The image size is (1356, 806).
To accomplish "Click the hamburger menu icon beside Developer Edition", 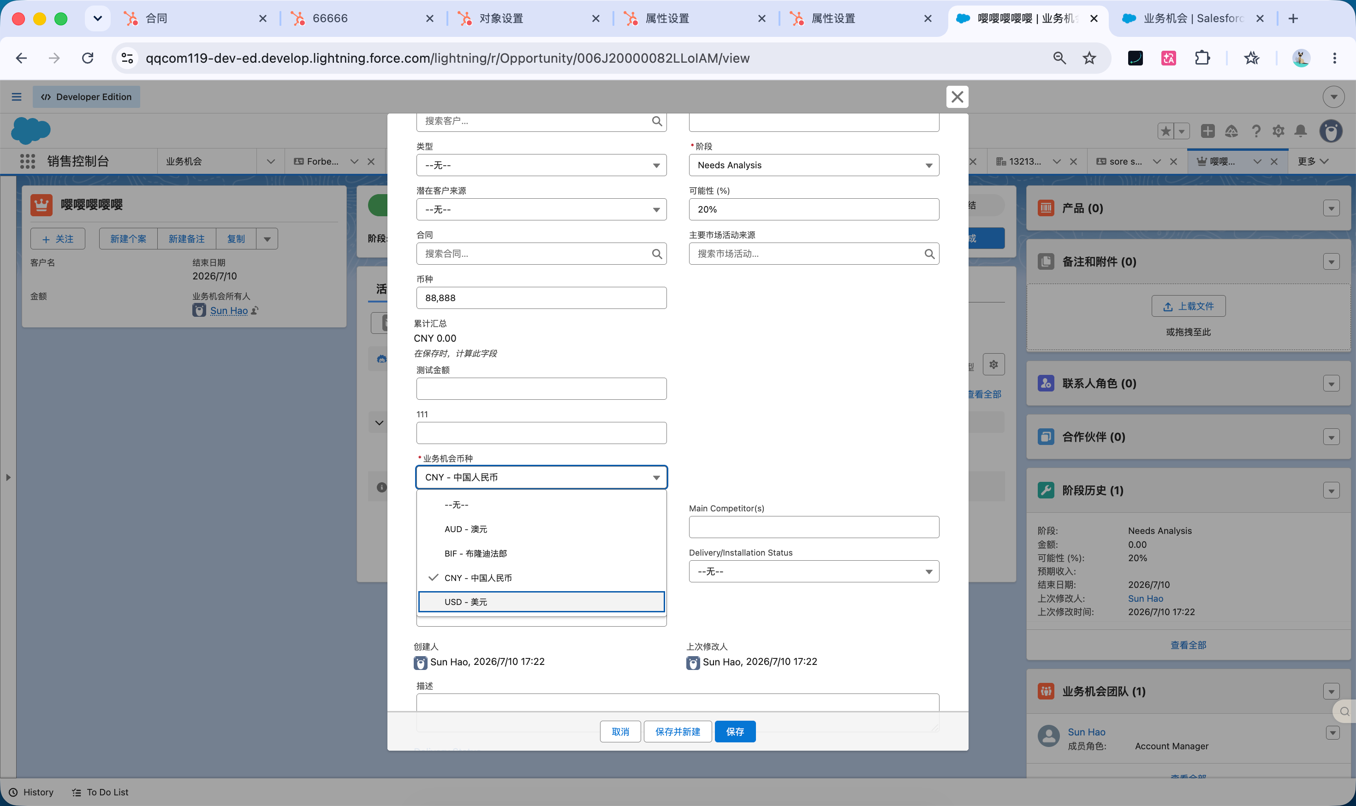I will pyautogui.click(x=16, y=97).
